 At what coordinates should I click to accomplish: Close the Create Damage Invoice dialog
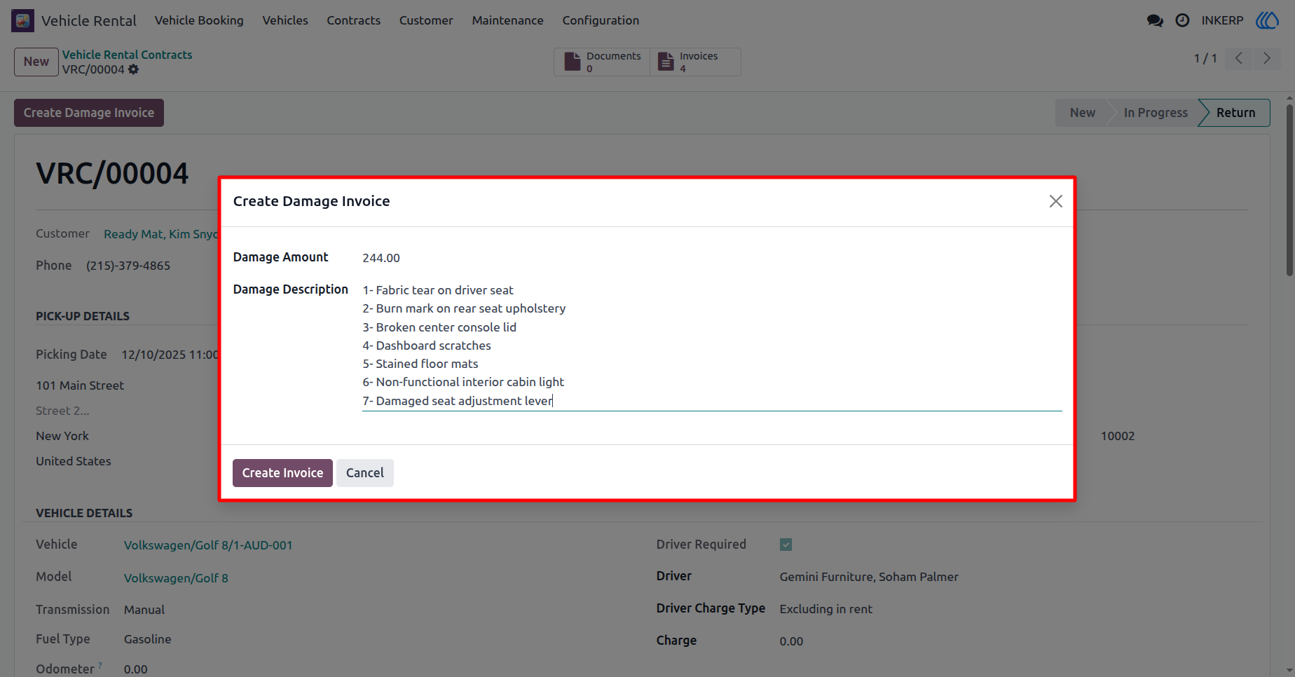1055,201
